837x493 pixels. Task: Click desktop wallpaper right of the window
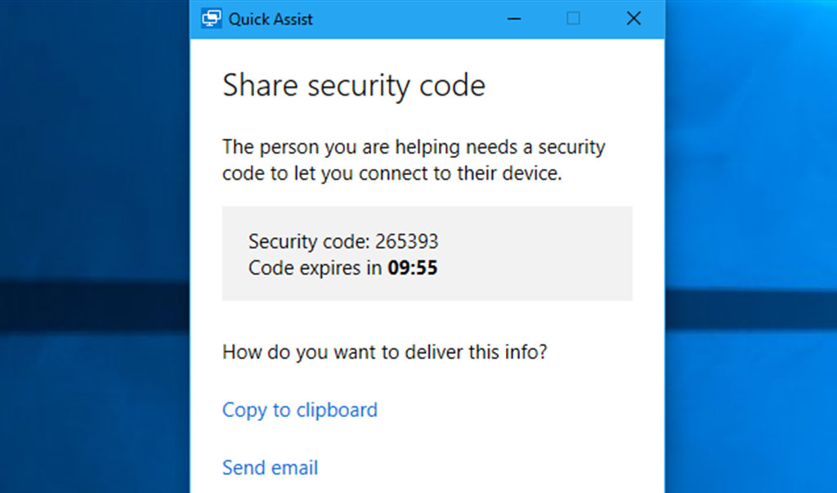752,204
